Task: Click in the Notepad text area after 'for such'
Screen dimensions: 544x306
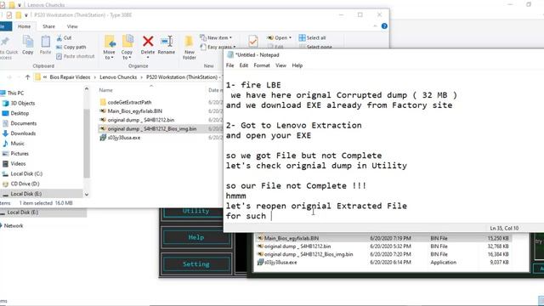Action: coord(272,216)
